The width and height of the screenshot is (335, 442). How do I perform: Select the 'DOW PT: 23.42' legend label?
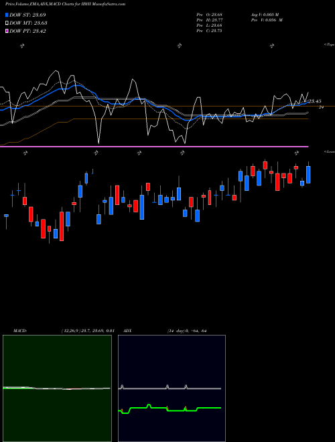pyautogui.click(x=27, y=31)
